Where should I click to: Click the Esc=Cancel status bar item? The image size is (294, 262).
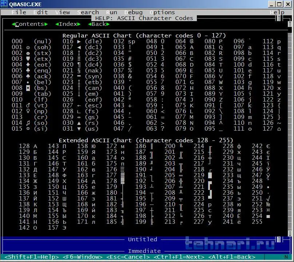point(128,257)
